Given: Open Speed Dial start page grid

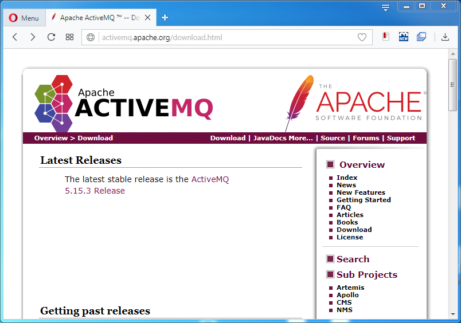Looking at the screenshot, I should [69, 37].
